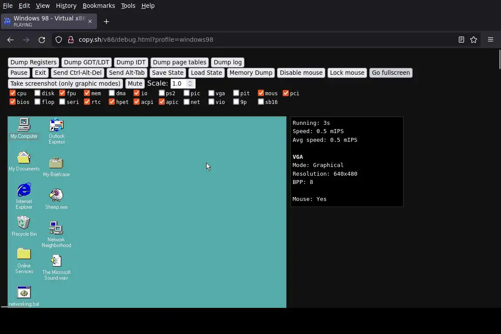The image size is (501, 334).
Task: Toggle reader view icon in address bar
Action: coord(461,40)
